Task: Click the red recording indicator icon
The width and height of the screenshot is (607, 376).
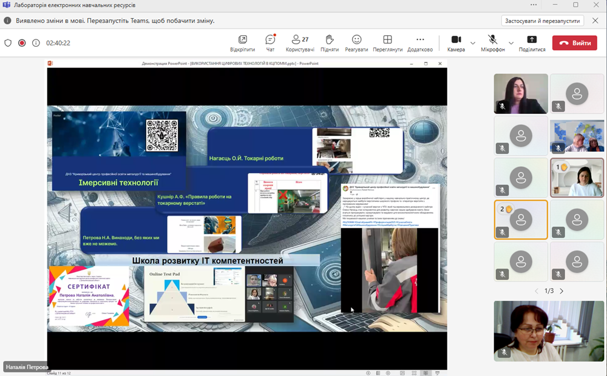Action: pos(22,43)
